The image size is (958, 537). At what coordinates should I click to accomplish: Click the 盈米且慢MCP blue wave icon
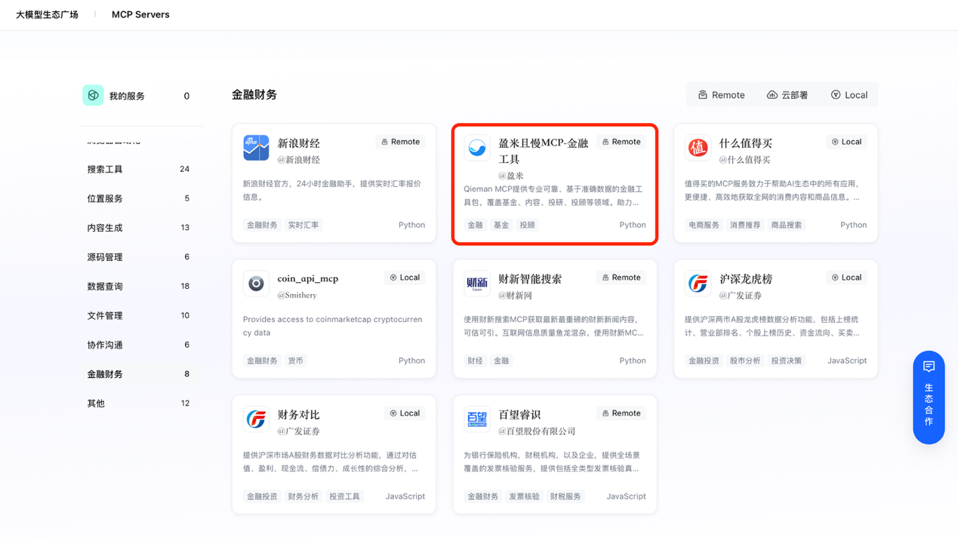click(x=477, y=148)
